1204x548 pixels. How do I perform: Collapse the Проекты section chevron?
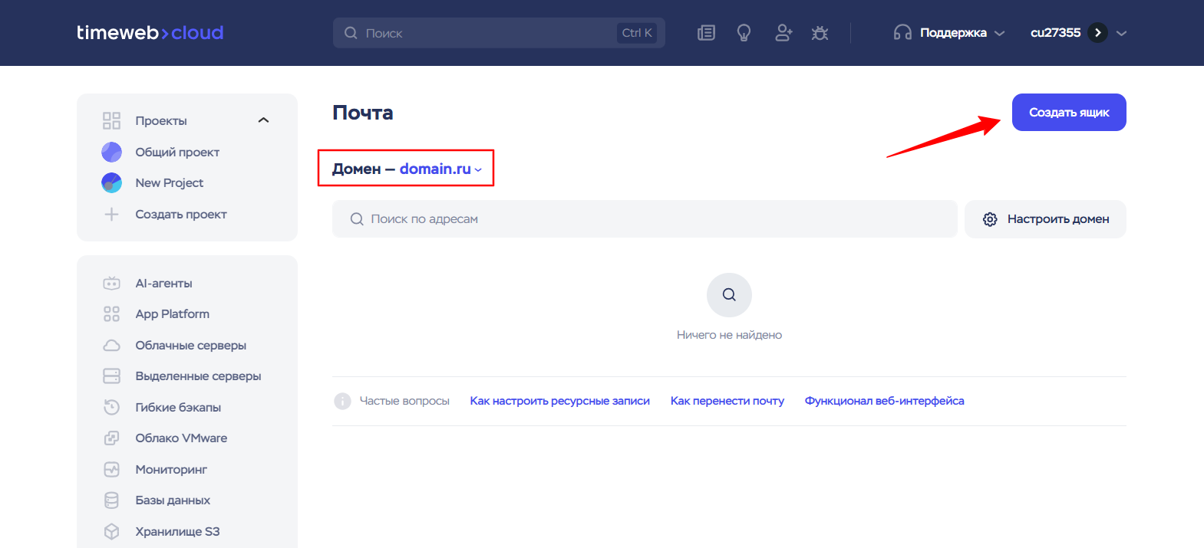(x=263, y=120)
